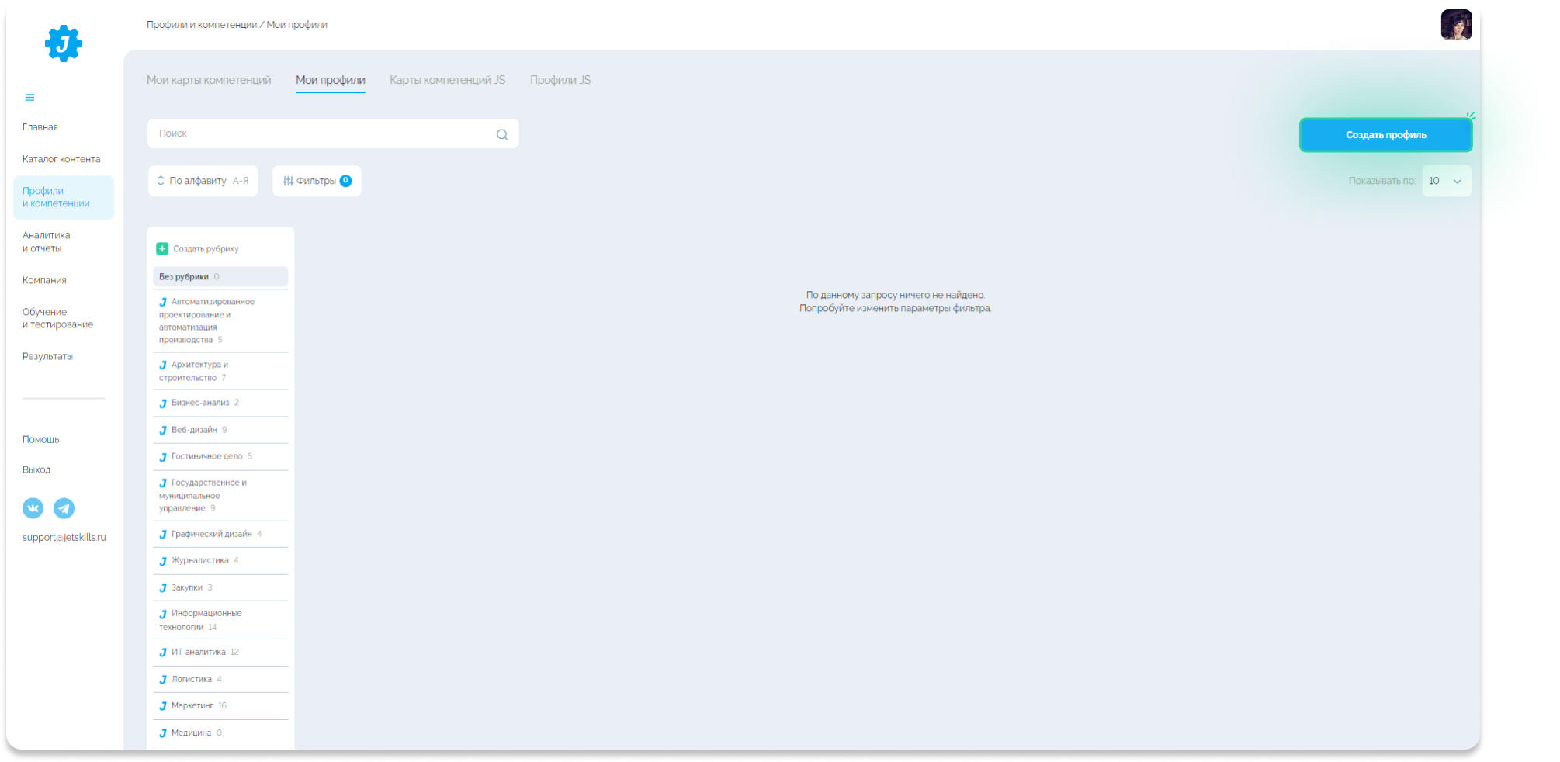Click the filter count badge showing 0

pos(346,181)
